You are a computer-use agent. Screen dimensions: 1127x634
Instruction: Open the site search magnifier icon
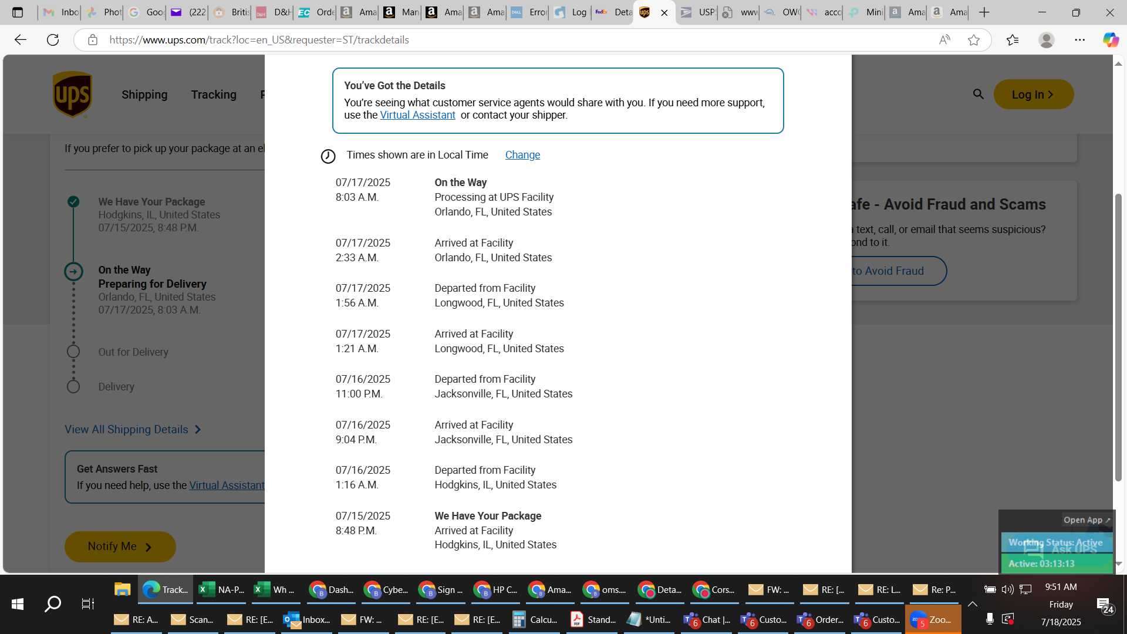tap(978, 94)
